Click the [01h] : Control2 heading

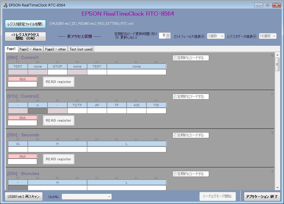coord(23,96)
